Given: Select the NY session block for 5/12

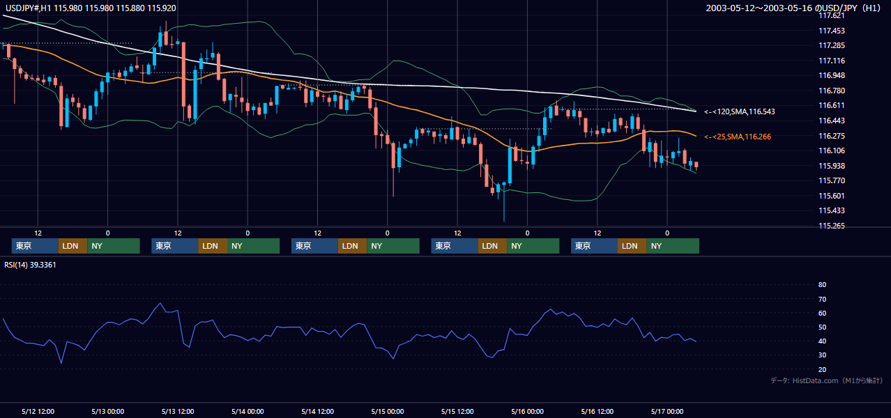Looking at the screenshot, I should (x=114, y=246).
